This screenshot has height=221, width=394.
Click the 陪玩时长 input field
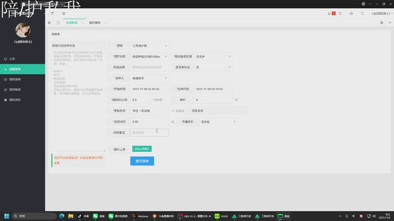140,100
